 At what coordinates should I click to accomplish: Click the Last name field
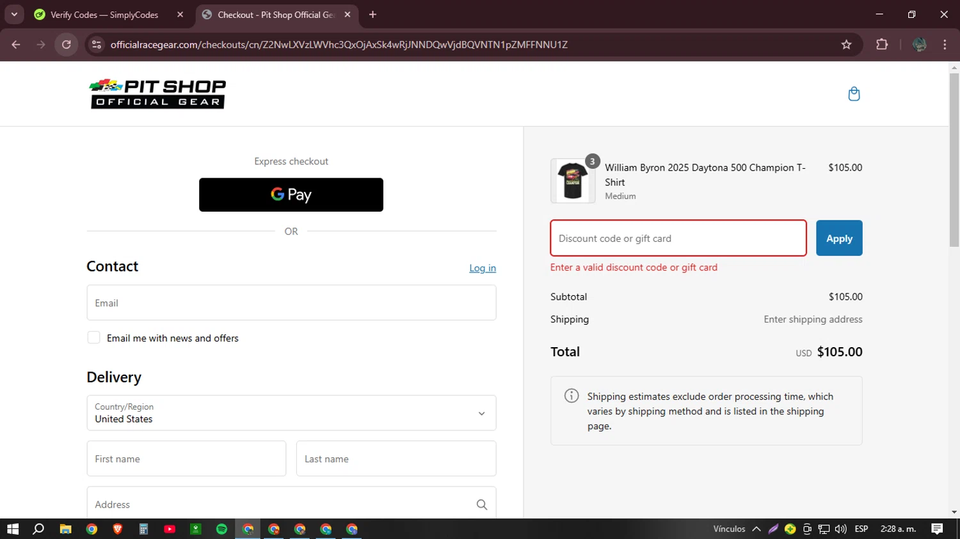tap(396, 458)
